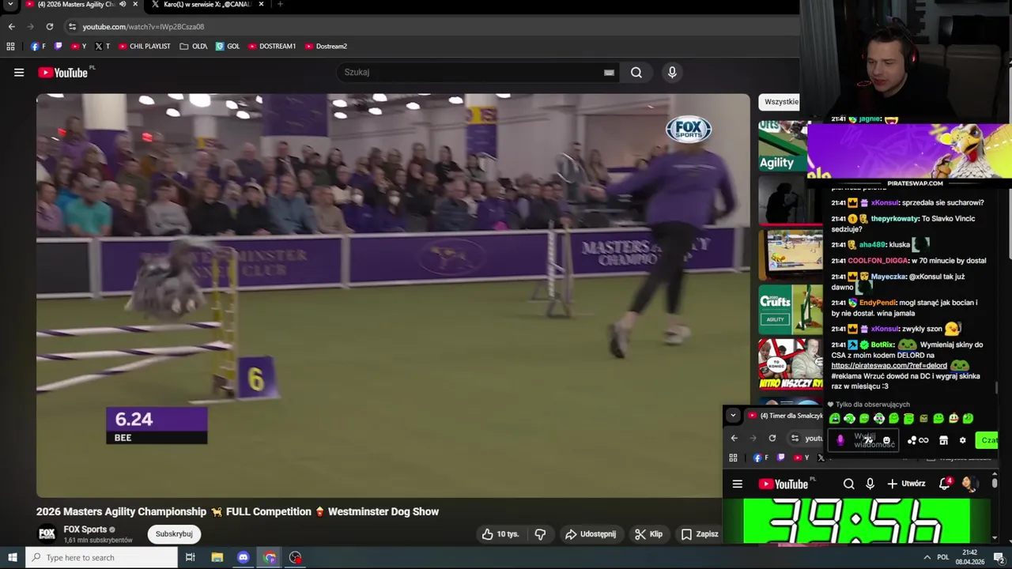1012x569 pixels.
Task: Open the Twitch bookmark
Action: pos(58,47)
